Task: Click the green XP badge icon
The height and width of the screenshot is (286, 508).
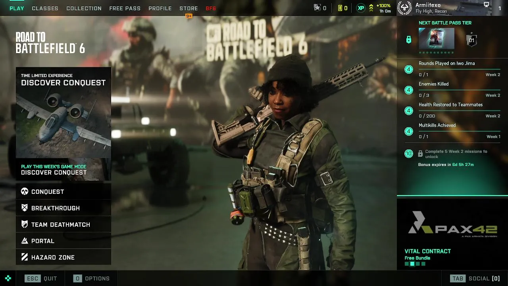Action: pyautogui.click(x=361, y=8)
